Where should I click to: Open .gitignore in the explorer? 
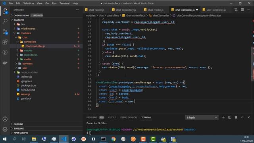pos(46,81)
